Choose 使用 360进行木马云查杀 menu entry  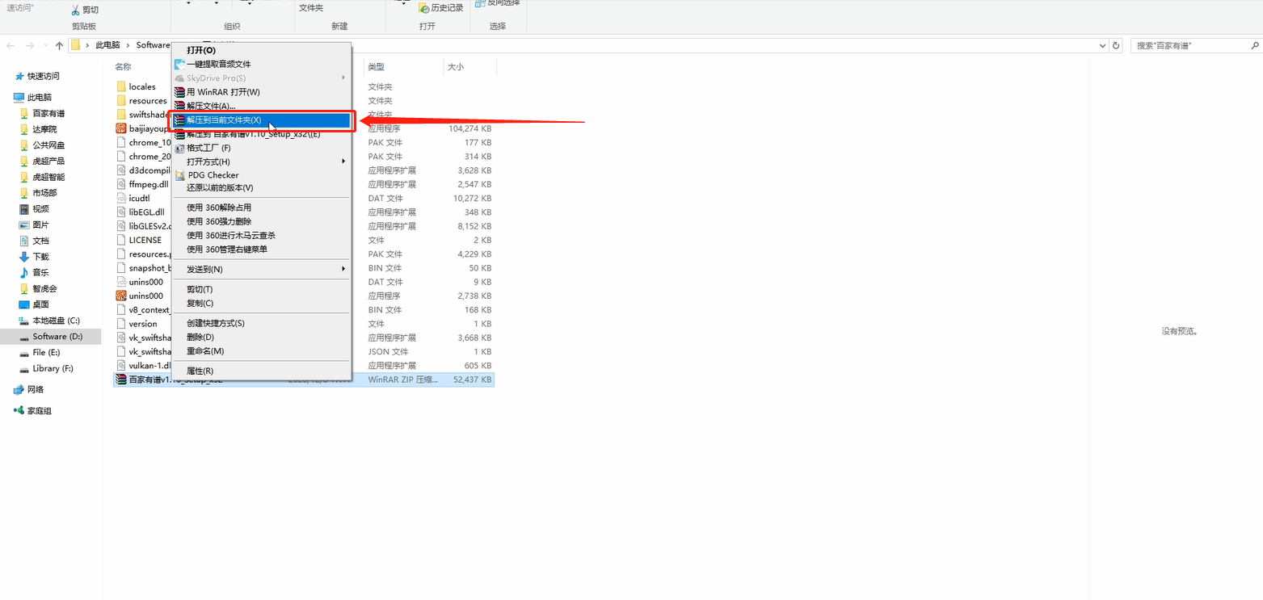coord(260,235)
